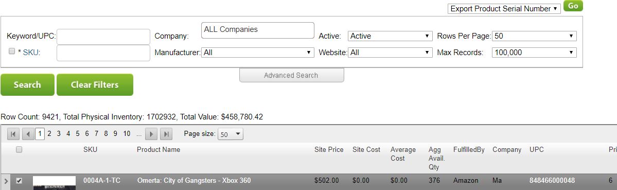617x190 pixels.
Task: Open the Website dropdown
Action: 391,53
